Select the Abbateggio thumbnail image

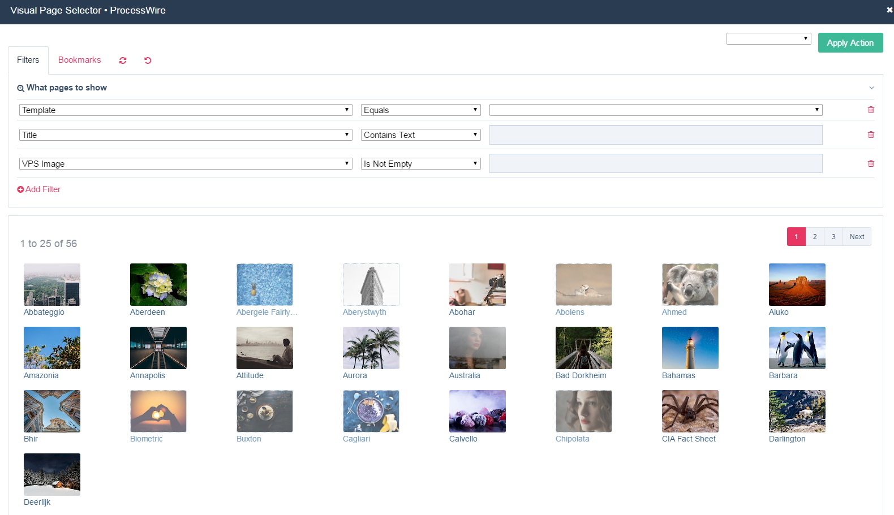tap(52, 284)
